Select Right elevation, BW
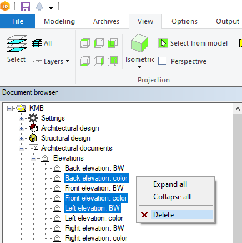The width and height of the screenshot is (242, 243). pyautogui.click(x=94, y=228)
